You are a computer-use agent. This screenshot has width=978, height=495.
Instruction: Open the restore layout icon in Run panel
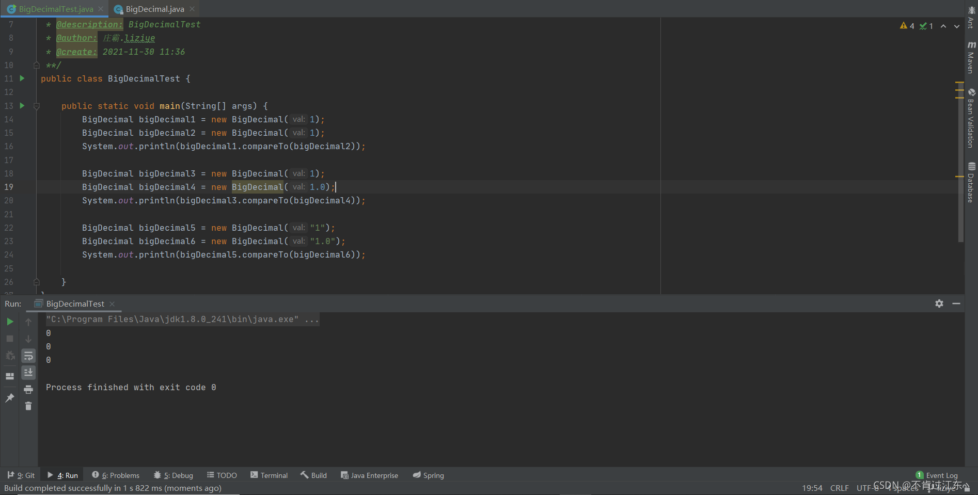(10, 376)
